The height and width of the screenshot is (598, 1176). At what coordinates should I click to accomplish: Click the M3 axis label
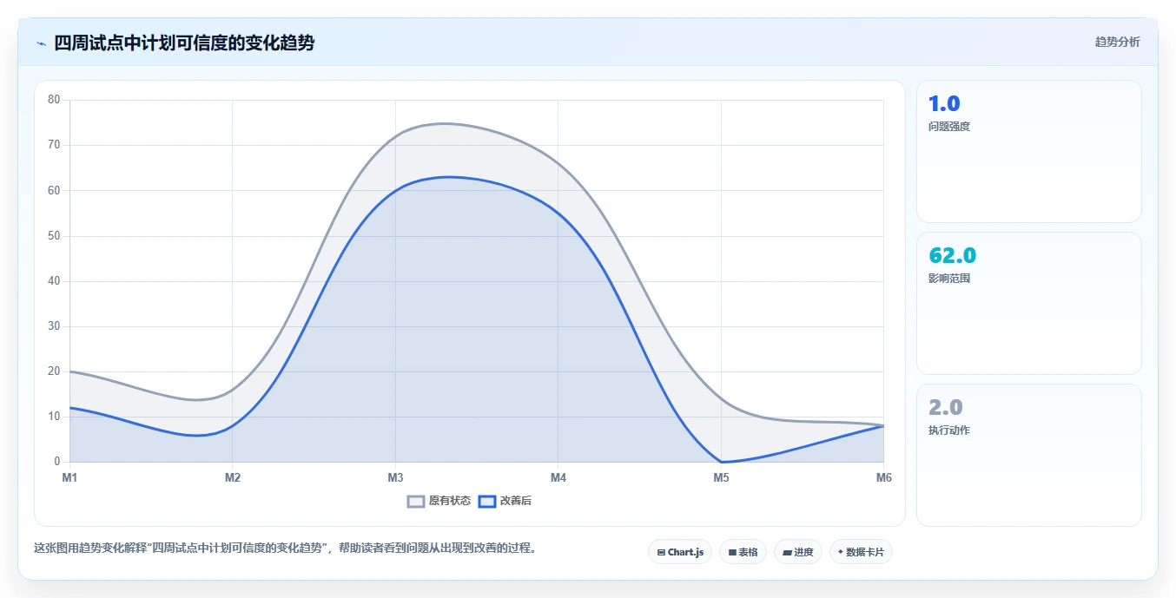click(395, 477)
